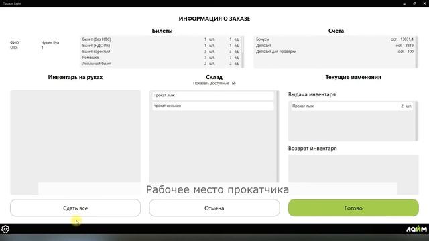Viewport: 429px width, 241px height.
Task: Toggle the Показать доступные checkbox
Action: coord(234,83)
